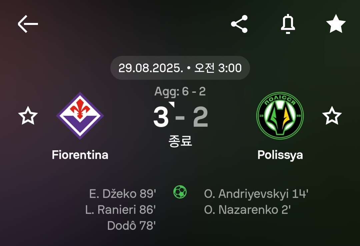Open the Fiorentina team name link
The width and height of the screenshot is (360, 246).
80,155
